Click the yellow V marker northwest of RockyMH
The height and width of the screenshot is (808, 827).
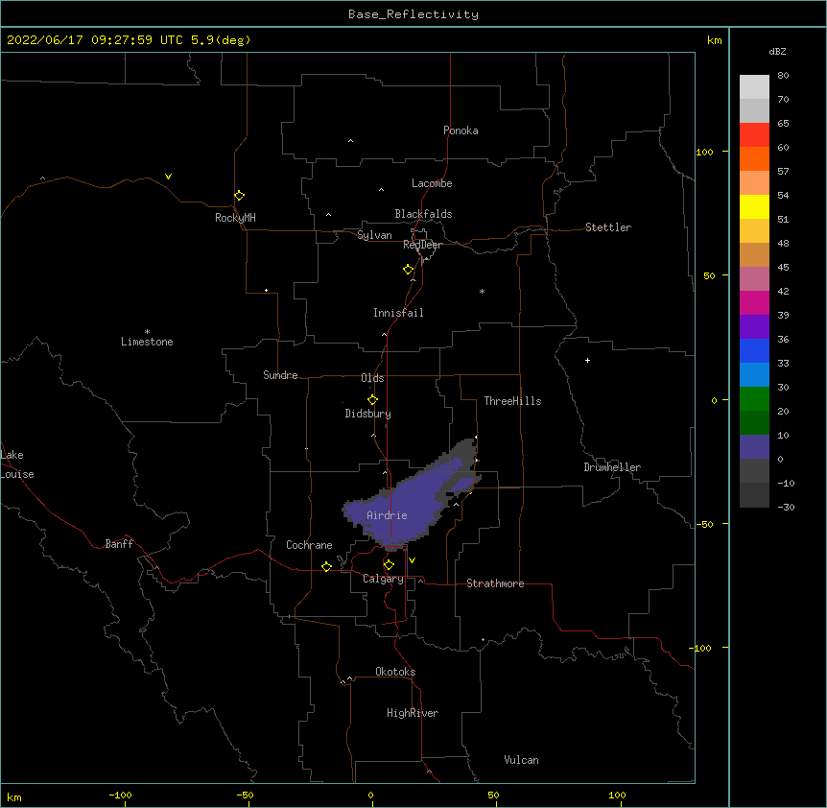168,177
